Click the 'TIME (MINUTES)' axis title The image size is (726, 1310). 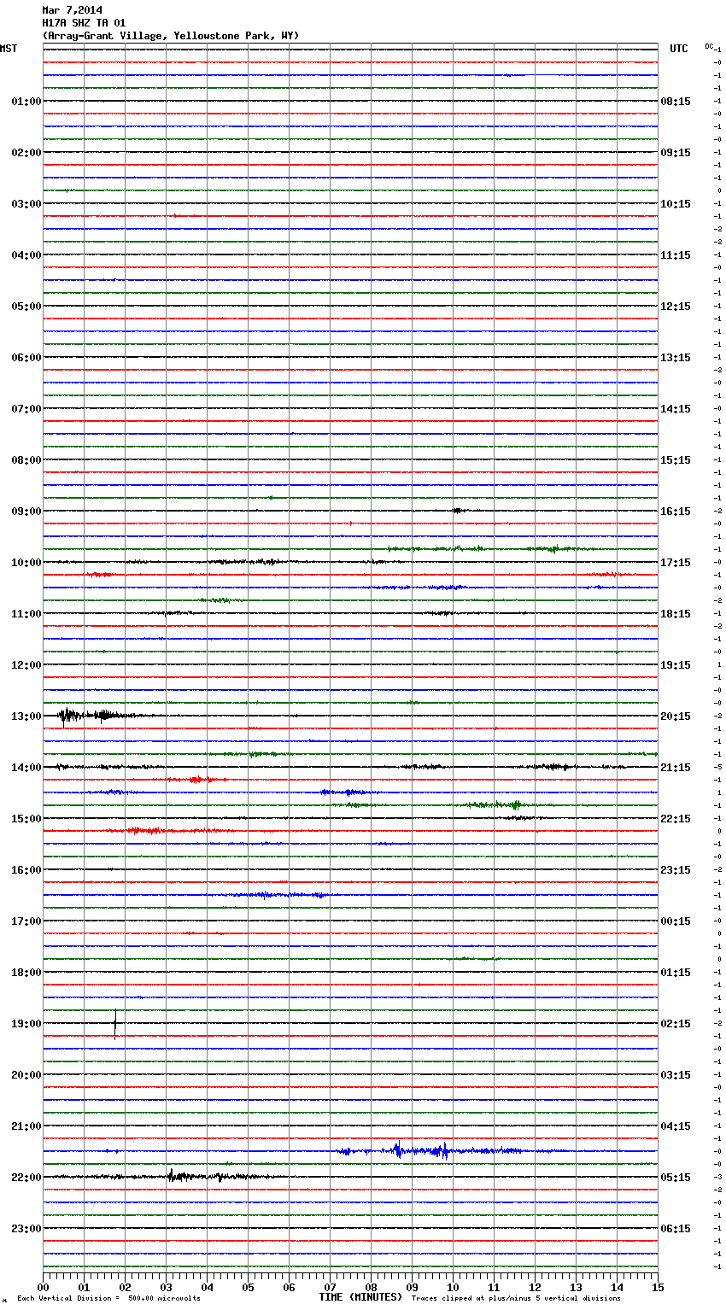[x=360, y=1297]
